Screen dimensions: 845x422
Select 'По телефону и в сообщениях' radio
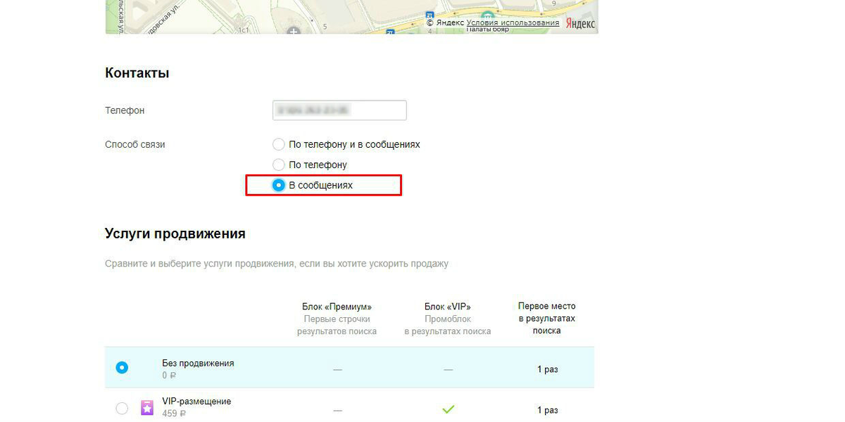pyautogui.click(x=278, y=144)
